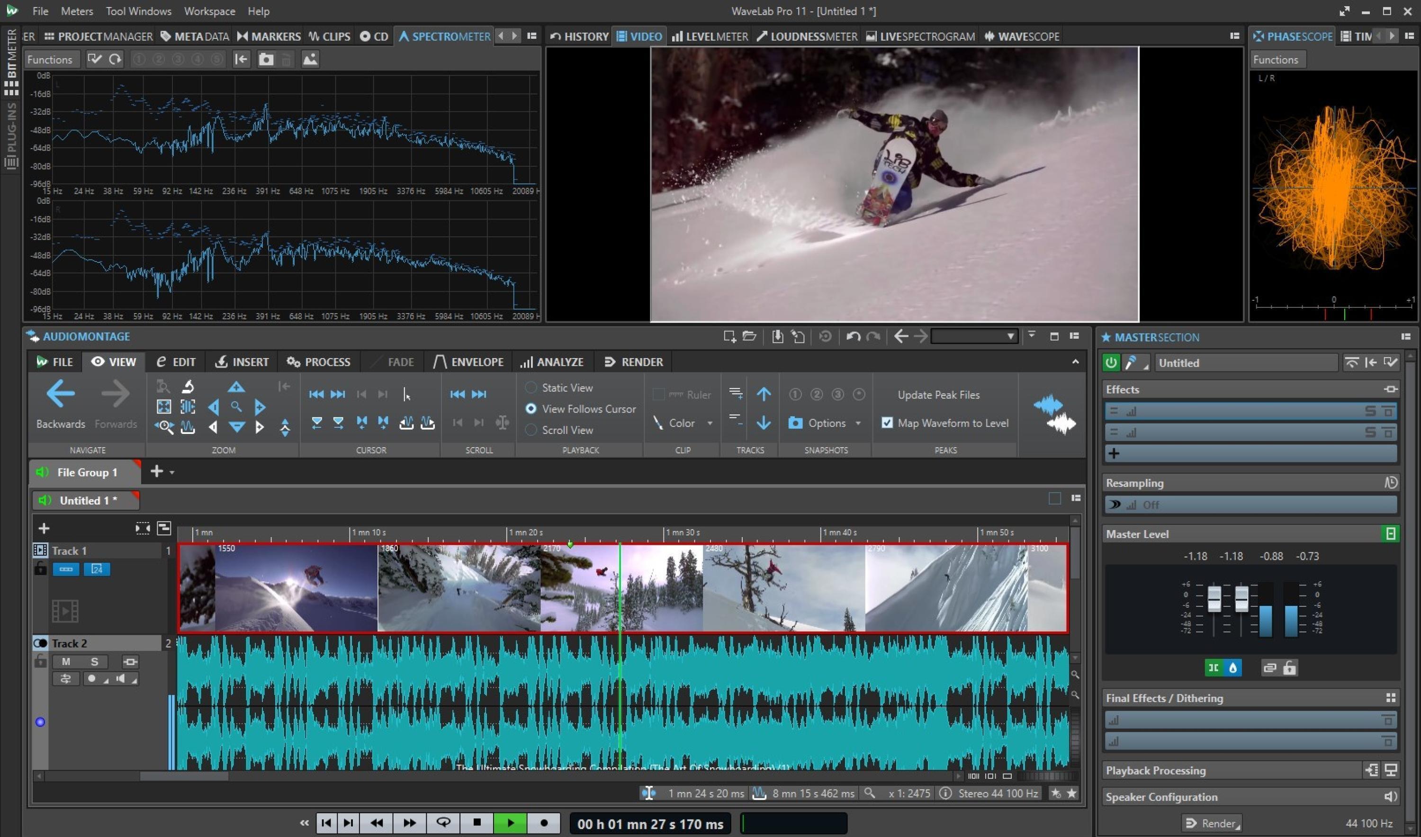Click Update Peak Files button
This screenshot has height=837, width=1421.
pos(938,395)
